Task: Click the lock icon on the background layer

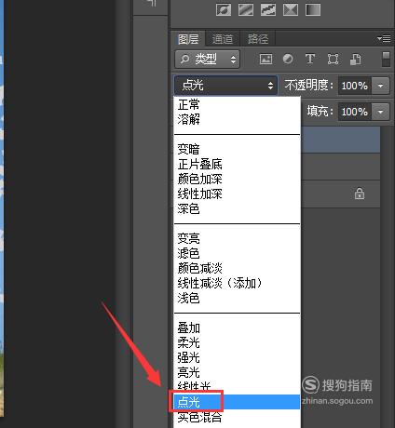Action: pyautogui.click(x=360, y=194)
